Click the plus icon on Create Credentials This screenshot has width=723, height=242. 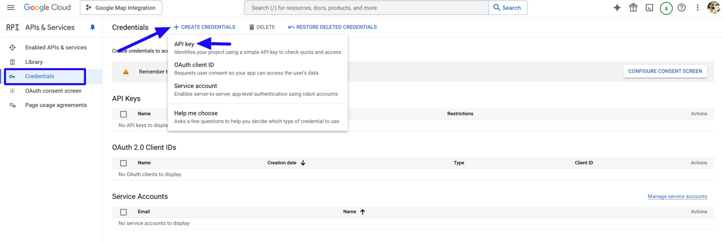point(176,27)
